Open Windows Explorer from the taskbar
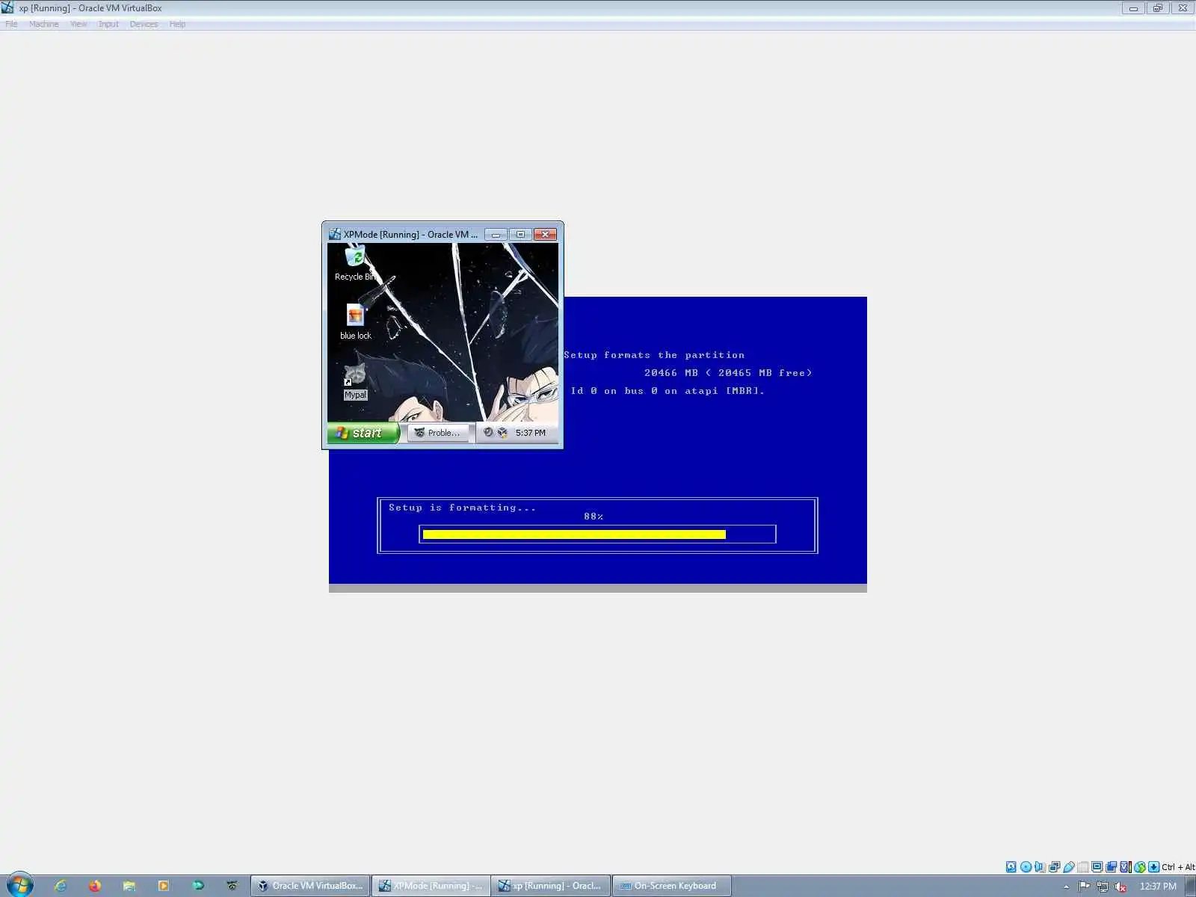 point(129,886)
